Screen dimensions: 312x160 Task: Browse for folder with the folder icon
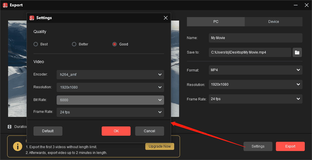pyautogui.click(x=297, y=52)
